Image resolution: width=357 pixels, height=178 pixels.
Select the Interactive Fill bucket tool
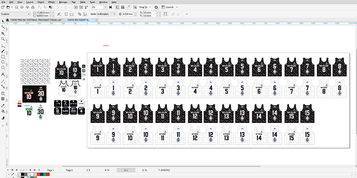3,112
